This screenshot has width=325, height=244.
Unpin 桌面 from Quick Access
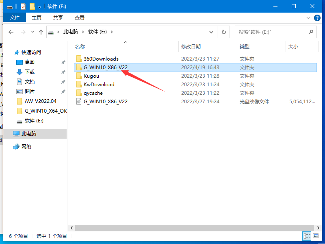(x=64, y=62)
